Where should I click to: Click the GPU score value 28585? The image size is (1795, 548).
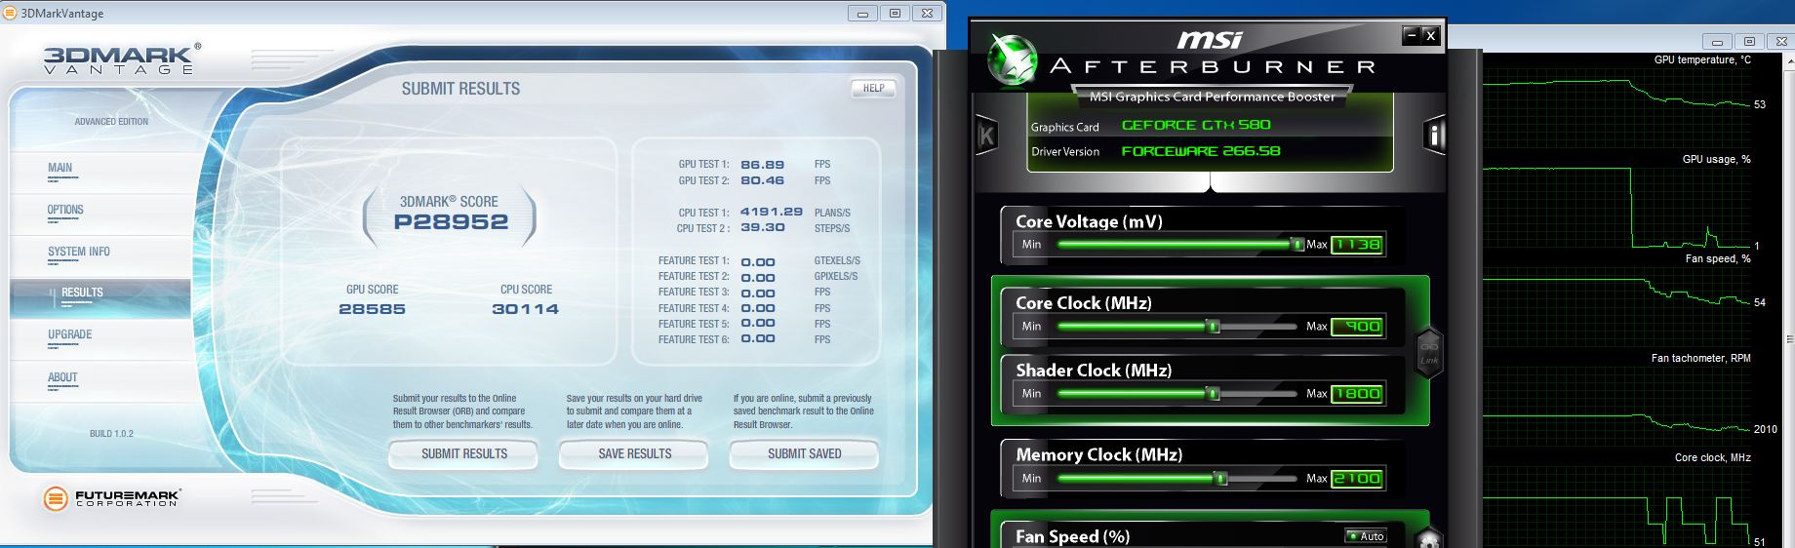[x=372, y=309]
